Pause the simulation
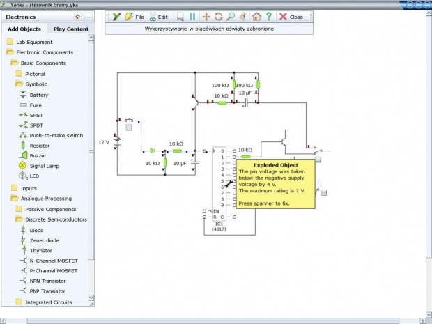The height and width of the screenshot is (324, 432). [x=192, y=17]
